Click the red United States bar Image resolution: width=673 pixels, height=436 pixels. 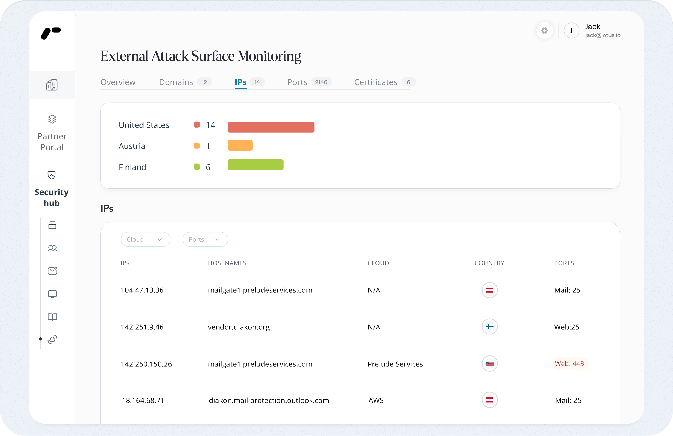(271, 127)
